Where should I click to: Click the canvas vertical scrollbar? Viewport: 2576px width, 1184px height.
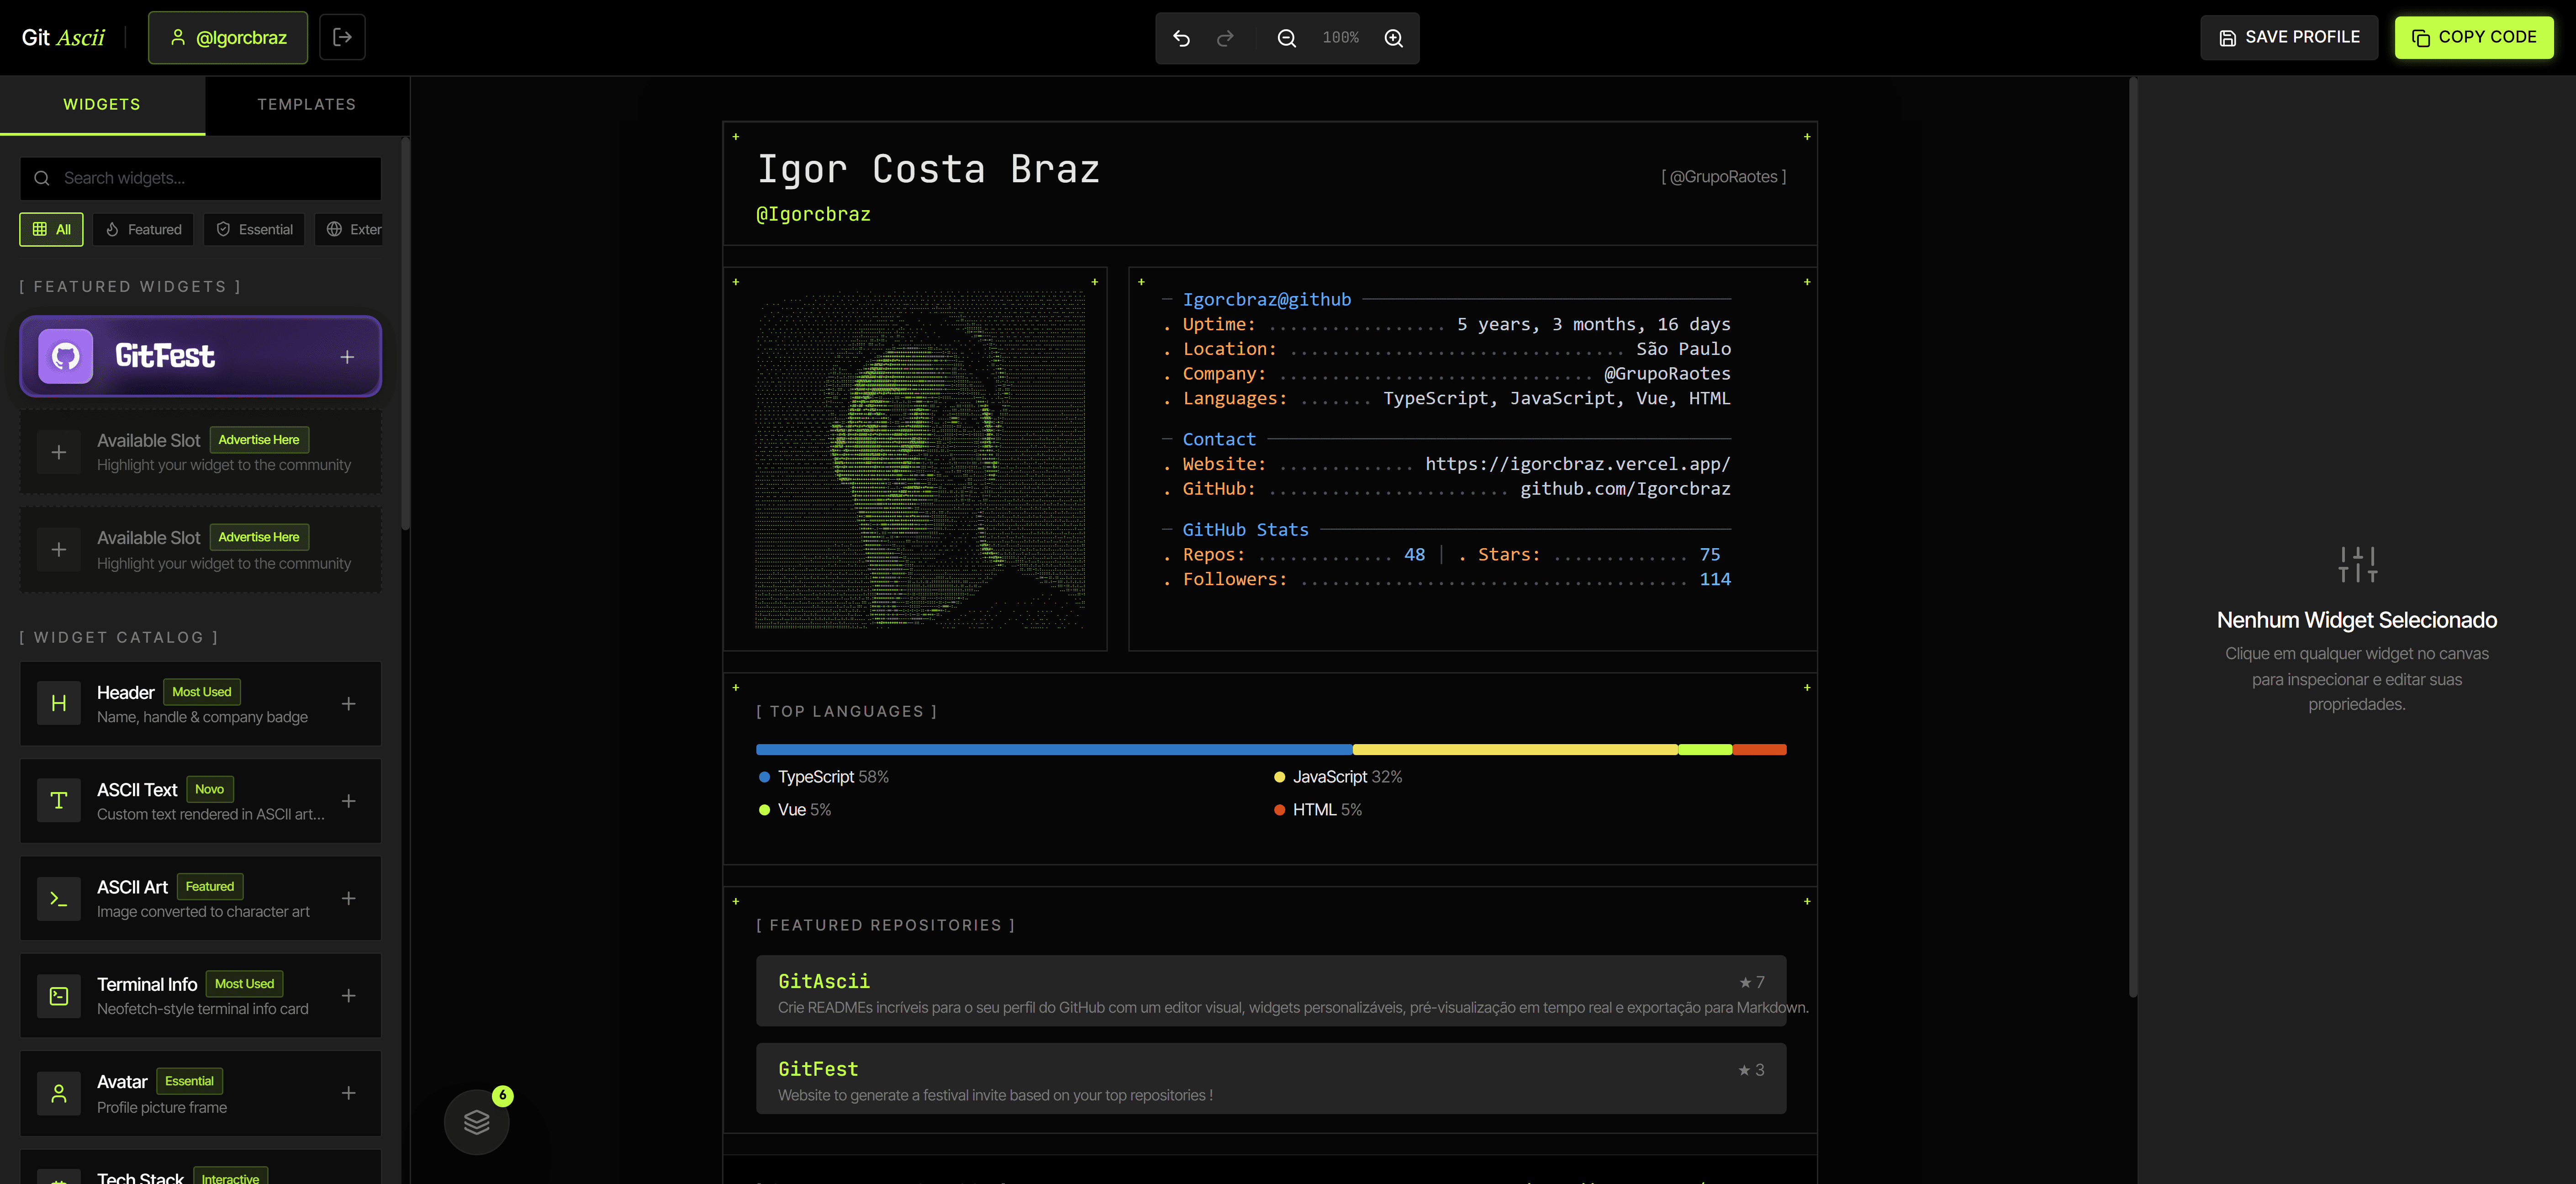[x=2133, y=537]
